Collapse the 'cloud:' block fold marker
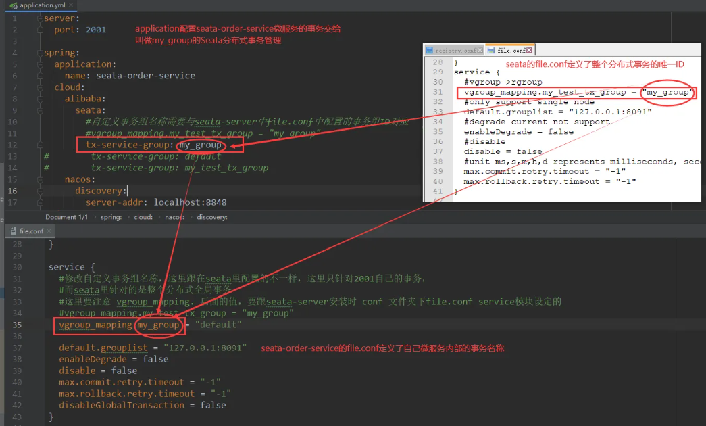Viewport: 706px width, 426px height. [40, 87]
